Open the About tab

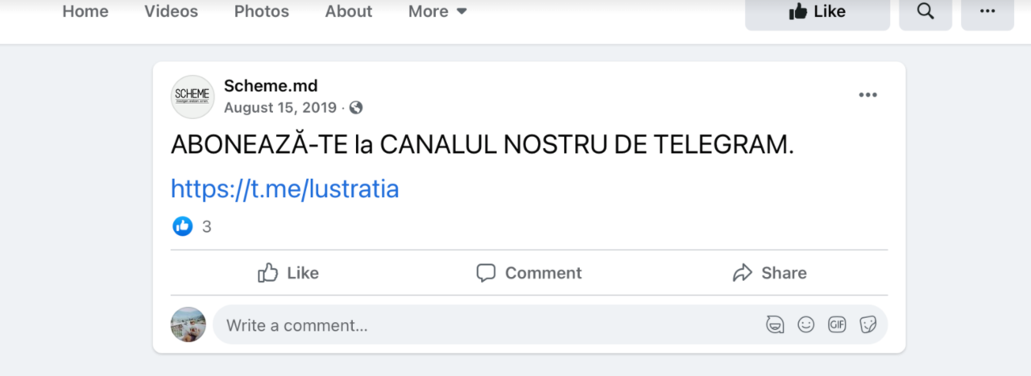349,11
